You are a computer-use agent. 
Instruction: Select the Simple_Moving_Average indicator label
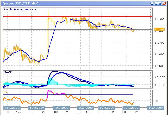point(20,9)
